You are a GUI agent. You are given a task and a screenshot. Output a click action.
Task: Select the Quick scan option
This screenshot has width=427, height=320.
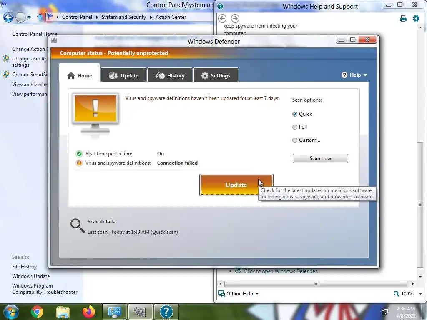295,114
